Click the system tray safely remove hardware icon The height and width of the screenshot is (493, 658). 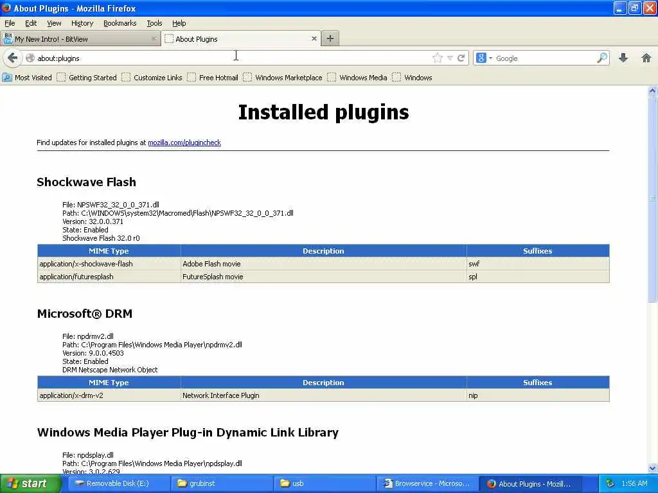click(610, 483)
